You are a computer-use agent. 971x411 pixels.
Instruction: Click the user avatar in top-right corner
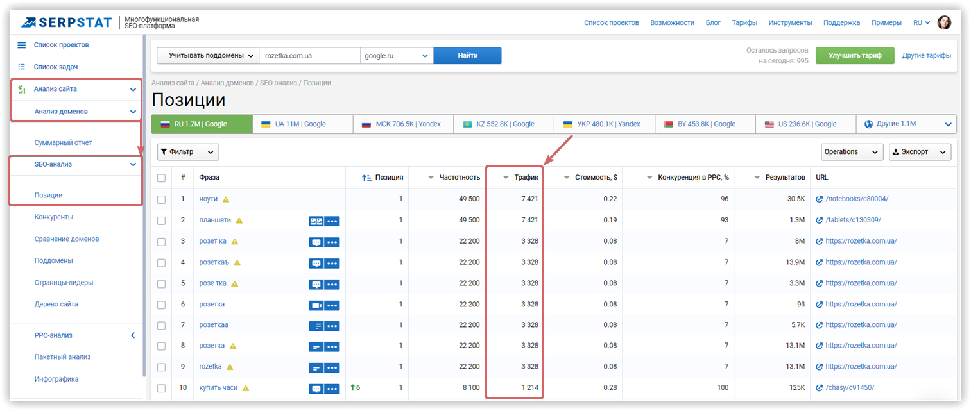[944, 22]
